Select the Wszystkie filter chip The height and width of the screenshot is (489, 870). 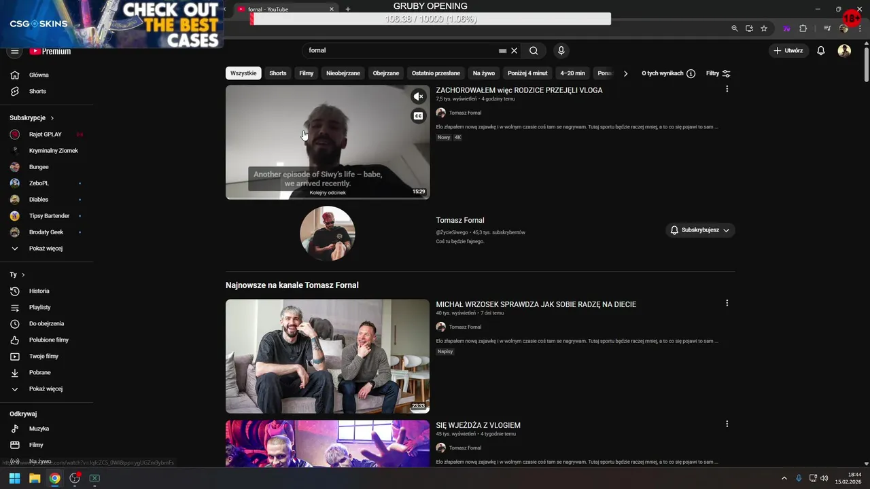coord(243,73)
